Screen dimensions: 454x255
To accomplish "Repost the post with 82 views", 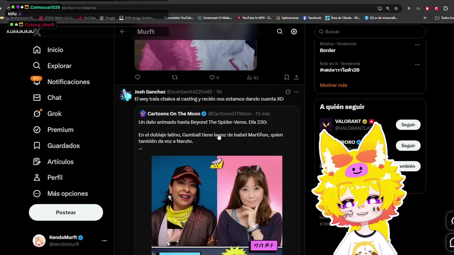I will click(175, 77).
